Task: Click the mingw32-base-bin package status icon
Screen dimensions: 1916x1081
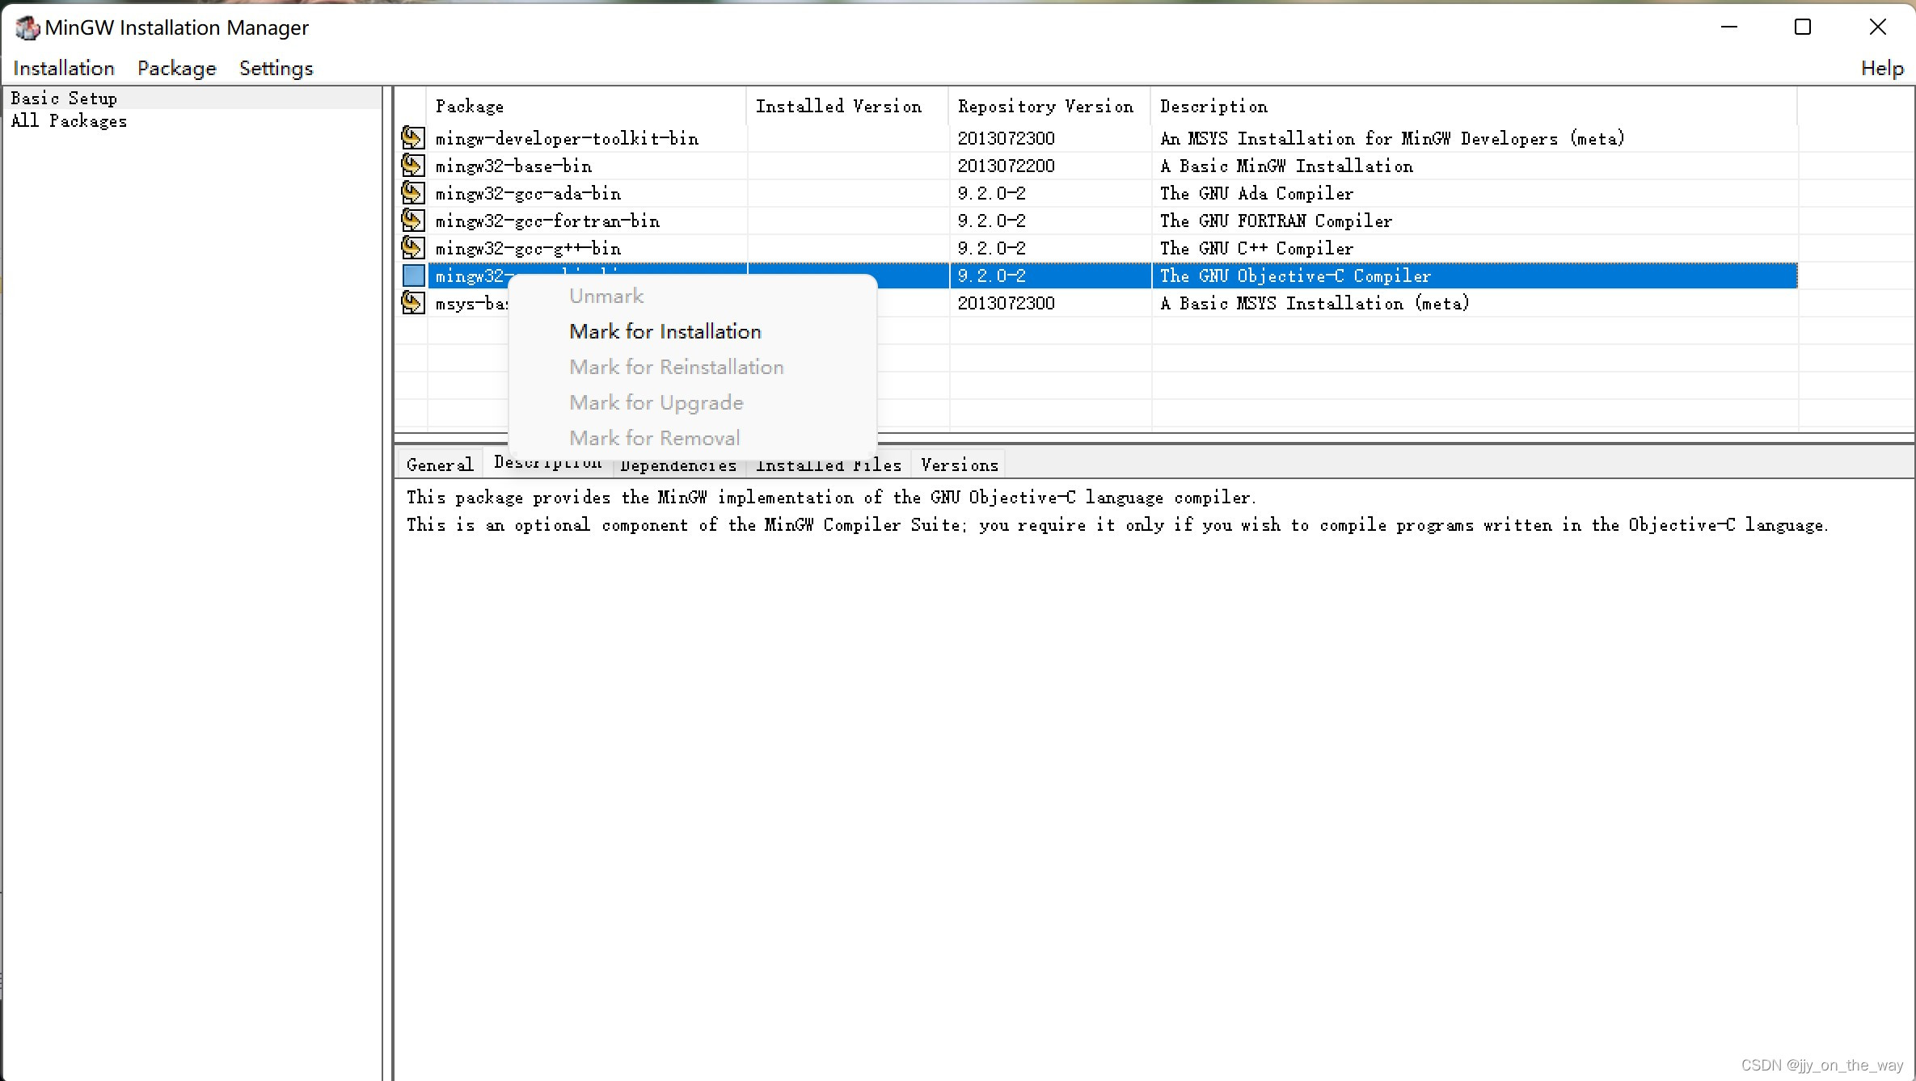Action: point(413,166)
